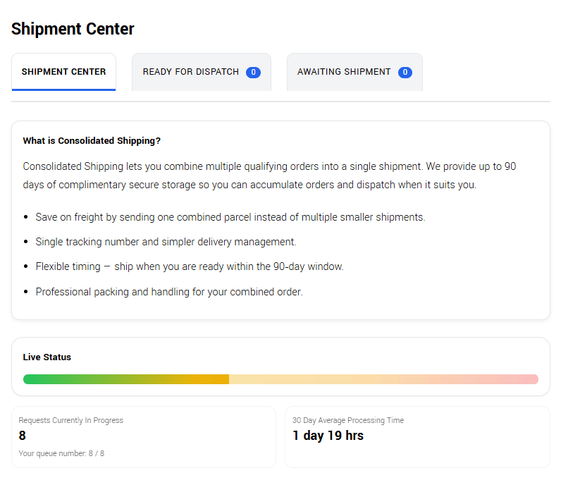Click the "Single tracking number" bullet point
The width and height of the screenshot is (580, 485).
tap(166, 242)
